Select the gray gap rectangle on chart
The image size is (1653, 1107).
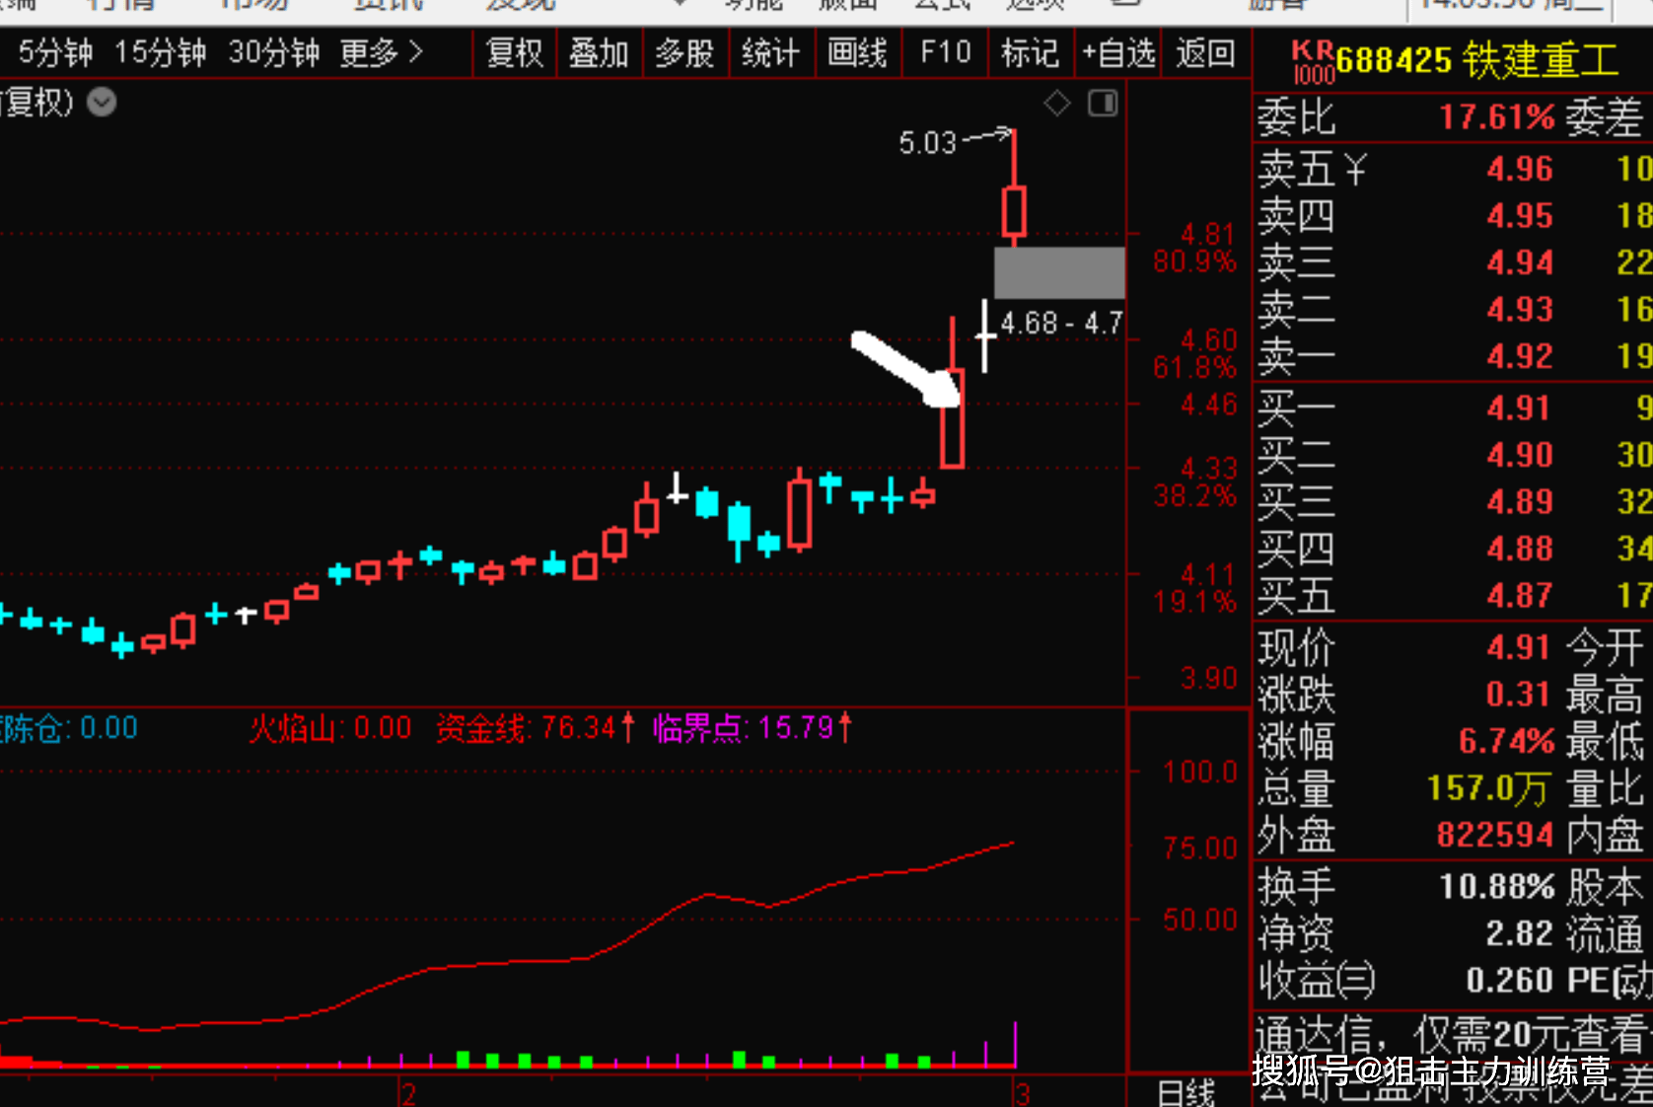tap(1059, 272)
